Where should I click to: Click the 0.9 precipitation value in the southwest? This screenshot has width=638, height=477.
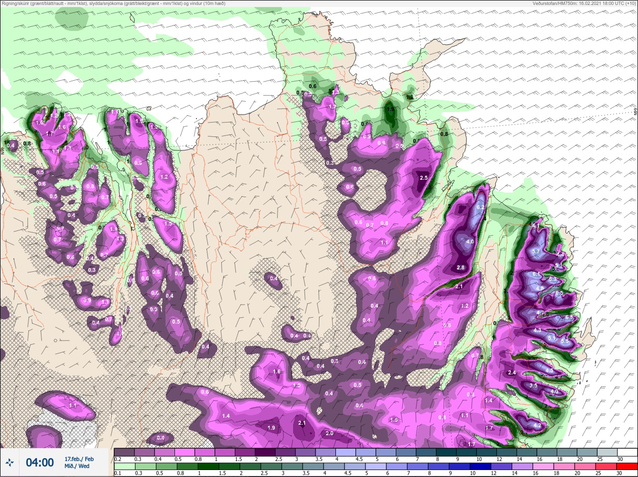click(87, 300)
